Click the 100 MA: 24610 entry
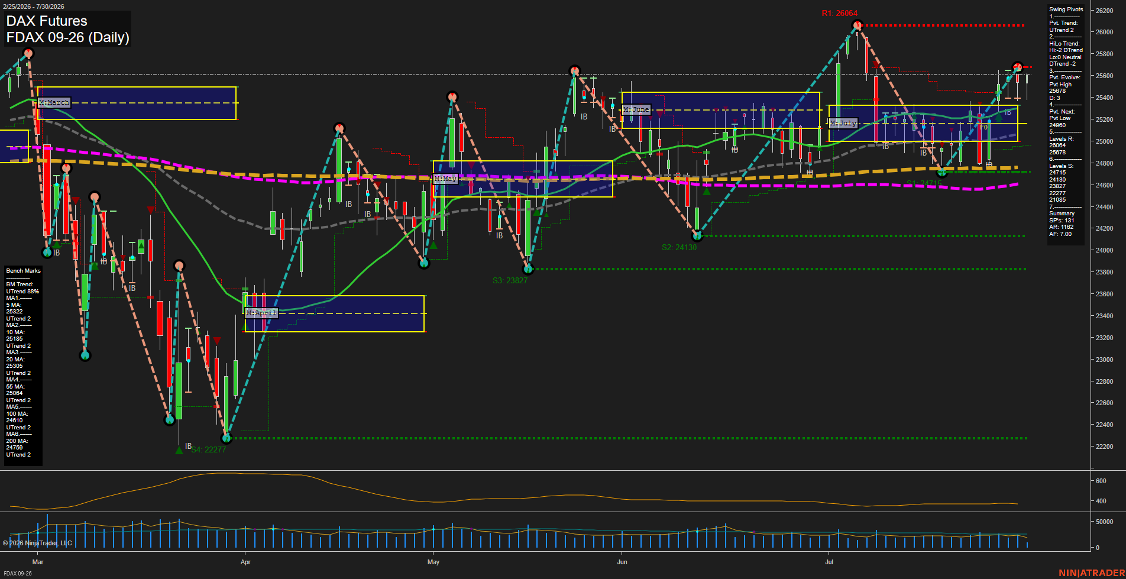The width and height of the screenshot is (1126, 579). pos(17,417)
